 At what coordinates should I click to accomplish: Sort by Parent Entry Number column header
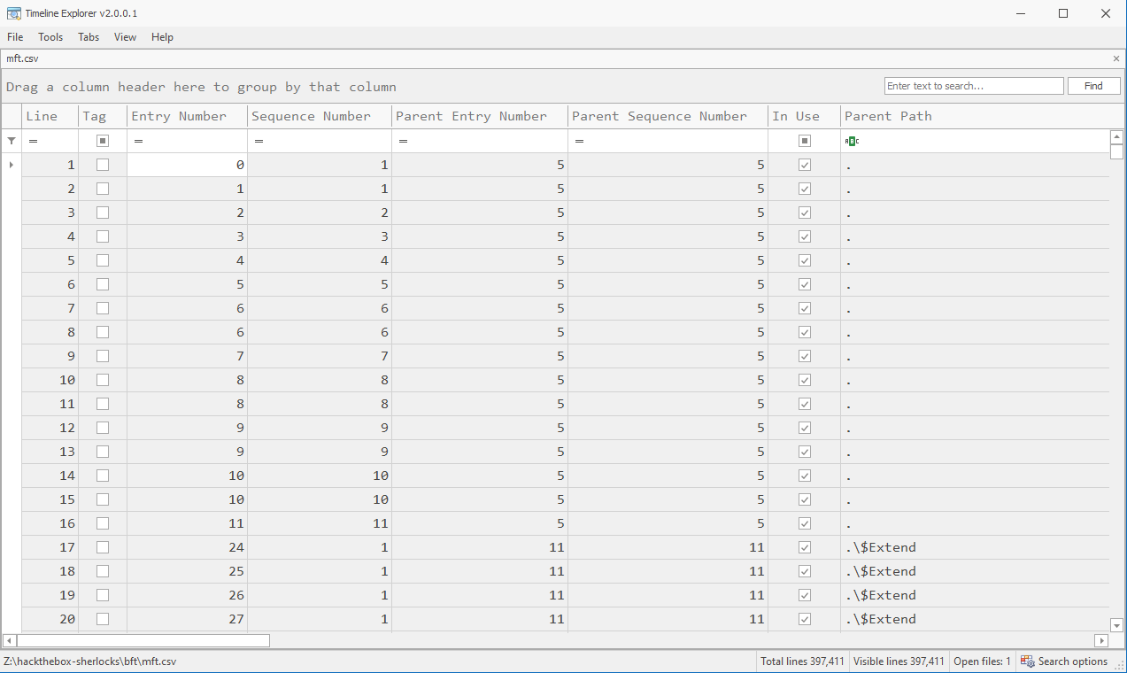(x=471, y=116)
